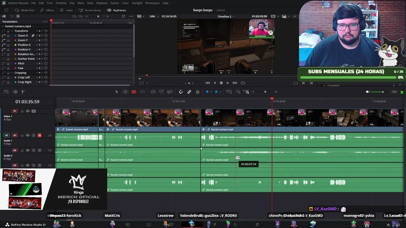Activate the Trim Edit Mode tool
The width and height of the screenshot is (406, 228).
125,92
